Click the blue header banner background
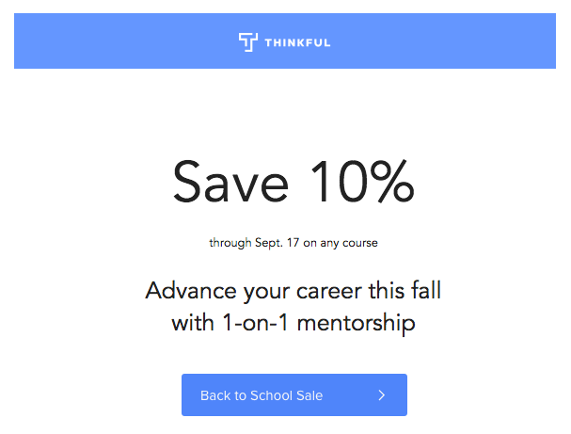The image size is (571, 434). pyautogui.click(x=285, y=40)
